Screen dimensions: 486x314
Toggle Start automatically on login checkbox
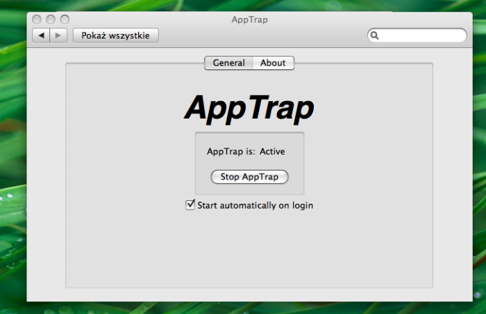click(x=190, y=204)
